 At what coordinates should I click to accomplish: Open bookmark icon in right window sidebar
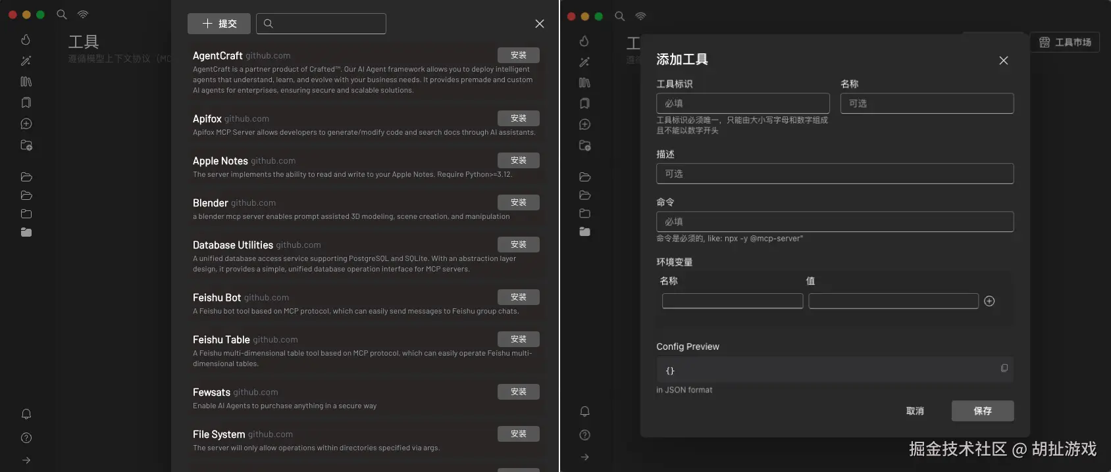[x=584, y=103]
